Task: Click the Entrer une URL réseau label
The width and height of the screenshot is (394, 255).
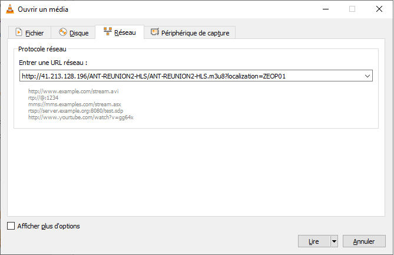Action: click(x=53, y=63)
